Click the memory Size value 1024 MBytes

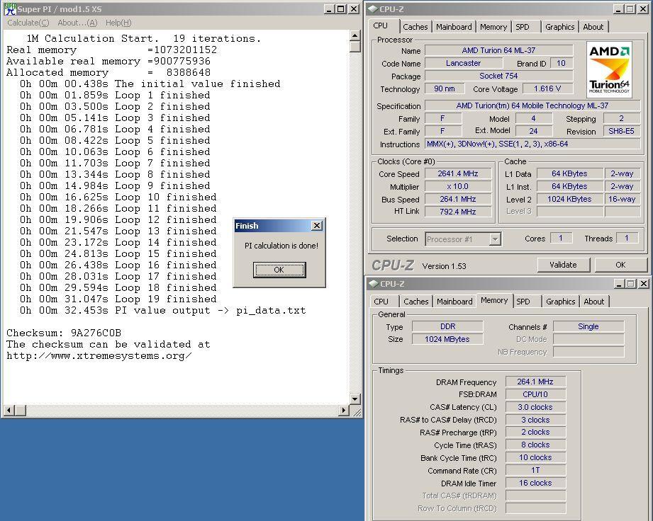pyautogui.click(x=447, y=339)
